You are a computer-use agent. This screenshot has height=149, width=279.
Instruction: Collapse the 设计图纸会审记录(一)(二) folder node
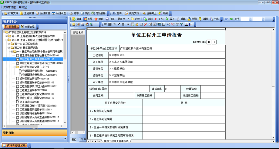click(14, 67)
